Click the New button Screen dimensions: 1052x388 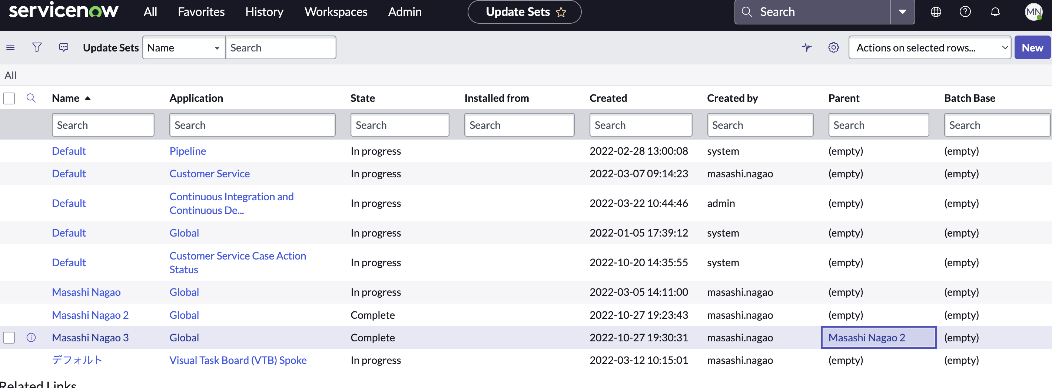(x=1032, y=48)
